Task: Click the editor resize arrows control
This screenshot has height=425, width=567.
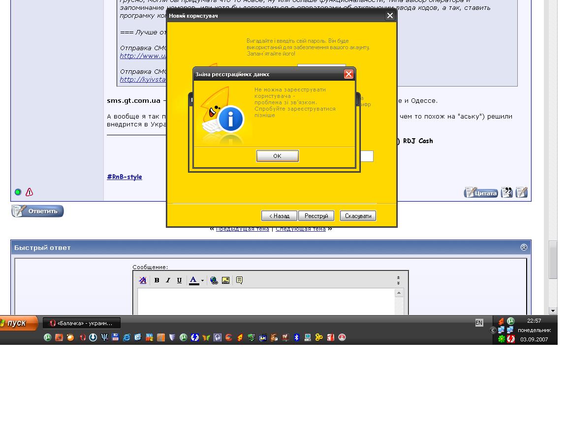Action: [x=398, y=280]
